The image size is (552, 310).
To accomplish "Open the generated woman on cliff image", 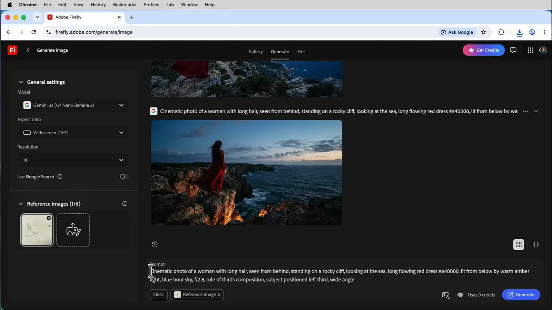I will [x=246, y=173].
